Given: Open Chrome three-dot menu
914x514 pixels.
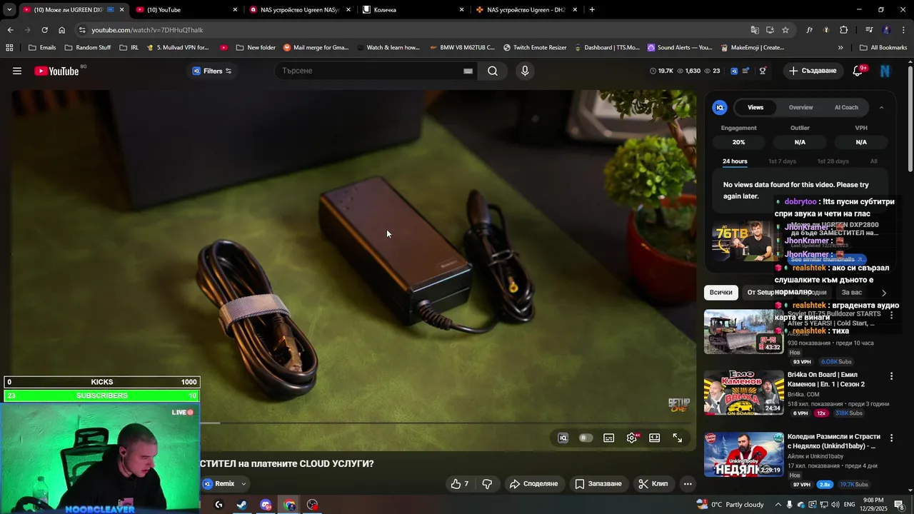Looking at the screenshot, I should [x=903, y=30].
